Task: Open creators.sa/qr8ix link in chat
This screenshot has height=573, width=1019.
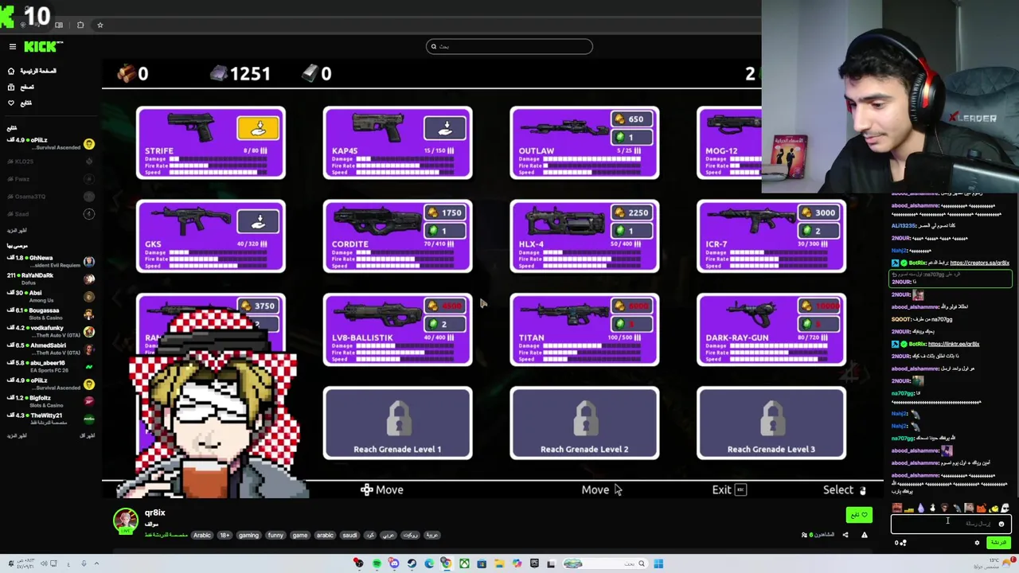Action: pos(979,263)
